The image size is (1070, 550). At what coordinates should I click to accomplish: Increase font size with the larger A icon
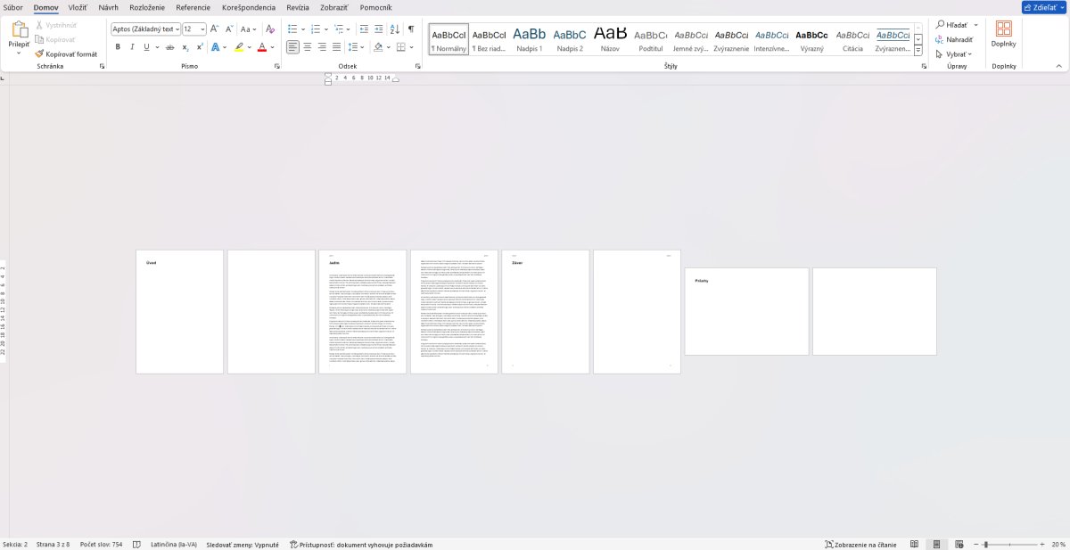(215, 29)
